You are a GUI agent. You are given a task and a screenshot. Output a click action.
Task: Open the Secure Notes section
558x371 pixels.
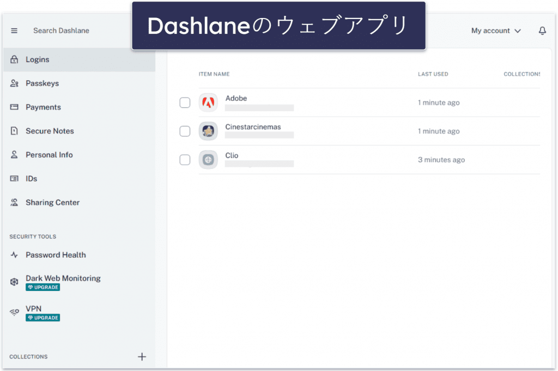pyautogui.click(x=80, y=131)
